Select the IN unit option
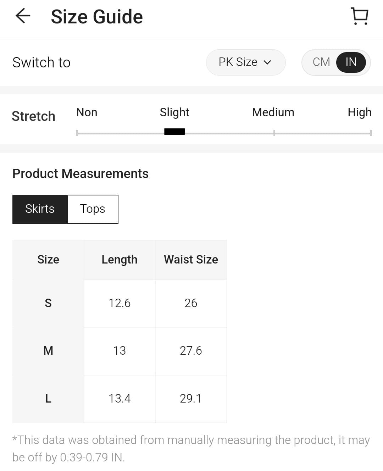383x471 pixels. click(351, 62)
